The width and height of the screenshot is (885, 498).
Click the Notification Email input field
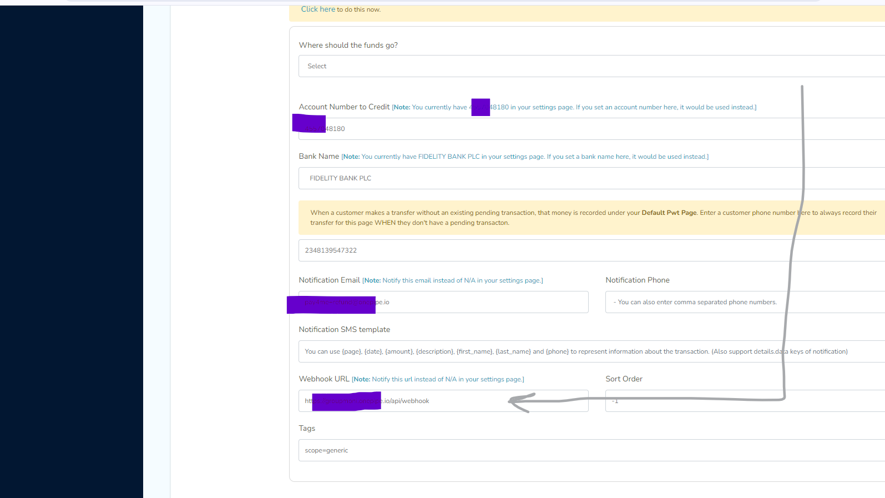[x=443, y=302]
